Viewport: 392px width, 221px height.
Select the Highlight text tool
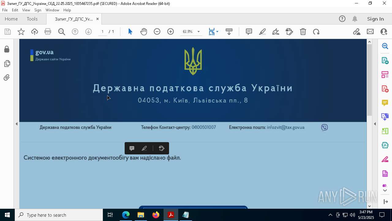(x=262, y=32)
